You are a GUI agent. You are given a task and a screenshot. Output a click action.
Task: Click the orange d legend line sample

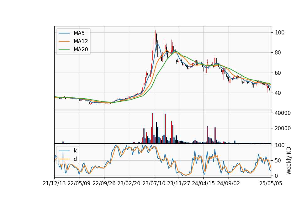click(64, 159)
